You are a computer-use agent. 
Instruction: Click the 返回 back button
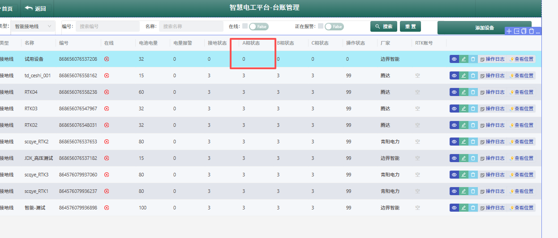pyautogui.click(x=36, y=8)
